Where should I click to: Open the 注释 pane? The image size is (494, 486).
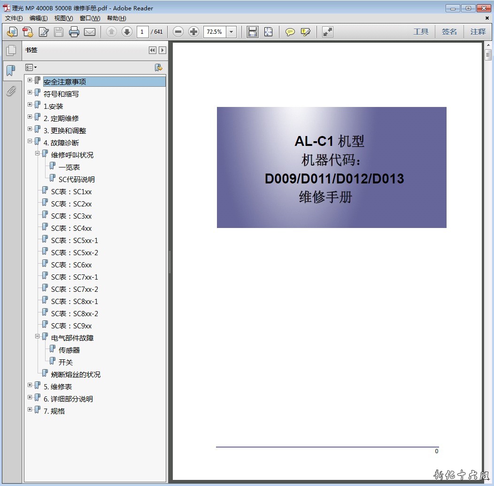coord(478,32)
